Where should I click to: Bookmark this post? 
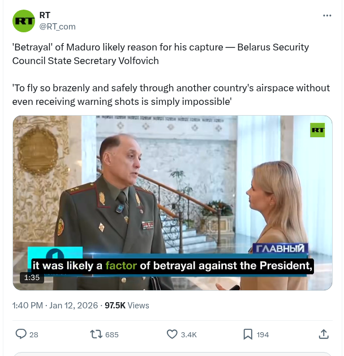(248, 334)
